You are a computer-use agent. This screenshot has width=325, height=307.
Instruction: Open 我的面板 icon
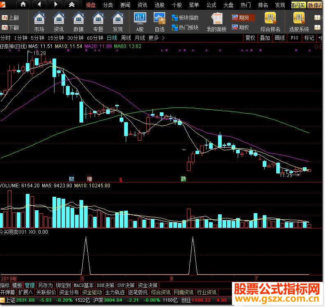pyautogui.click(x=216, y=22)
